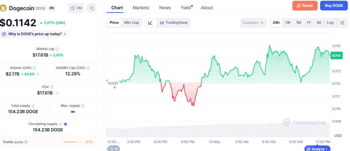Open the Chart tab

tap(117, 8)
